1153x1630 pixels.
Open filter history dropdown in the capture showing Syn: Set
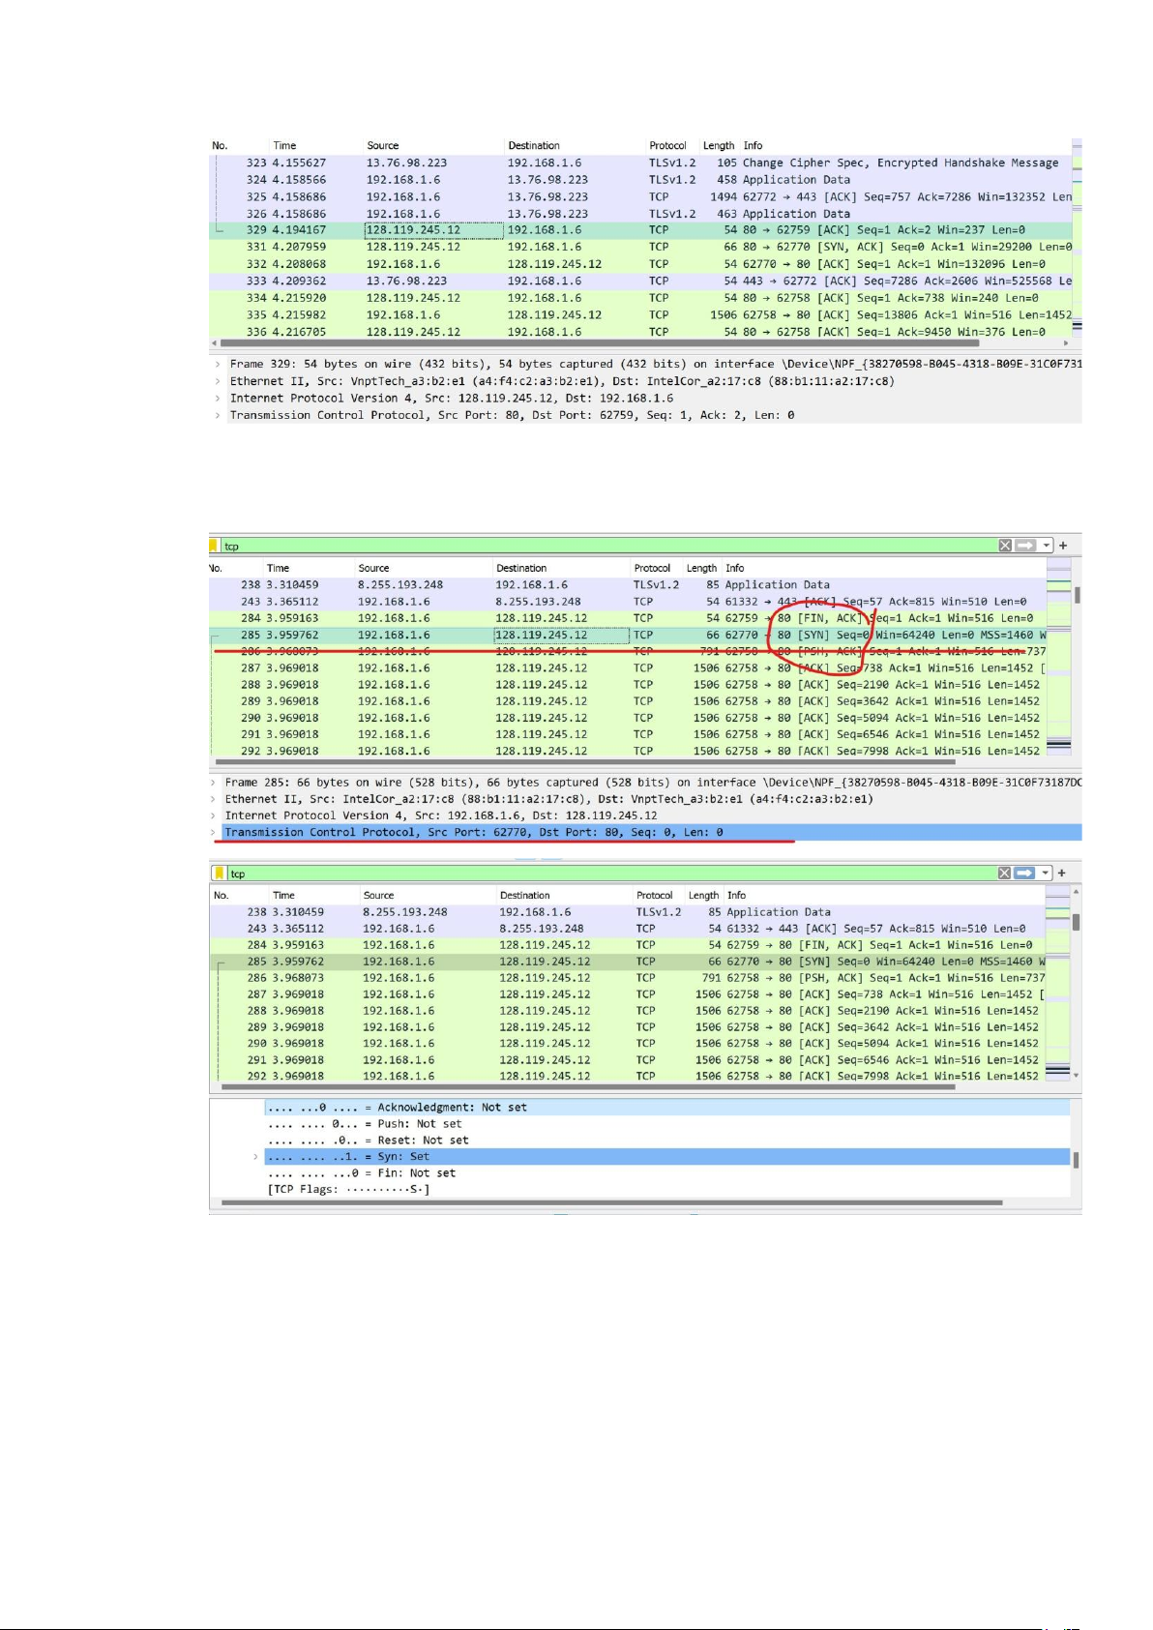1047,874
